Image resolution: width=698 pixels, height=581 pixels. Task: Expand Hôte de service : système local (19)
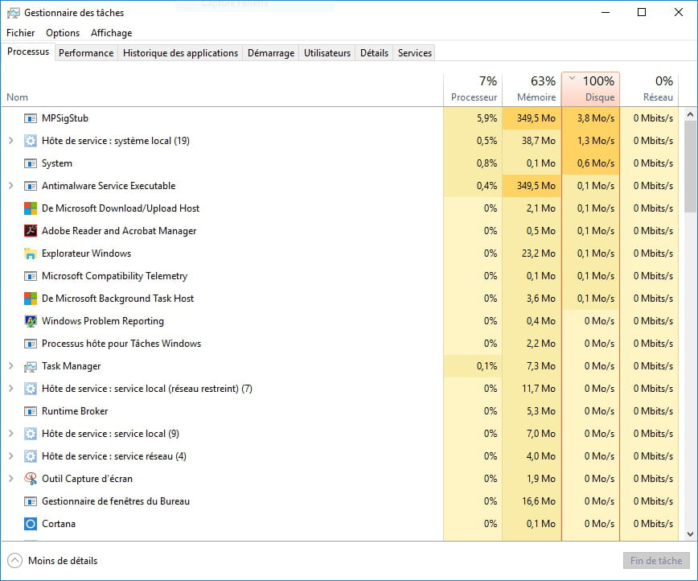point(11,141)
